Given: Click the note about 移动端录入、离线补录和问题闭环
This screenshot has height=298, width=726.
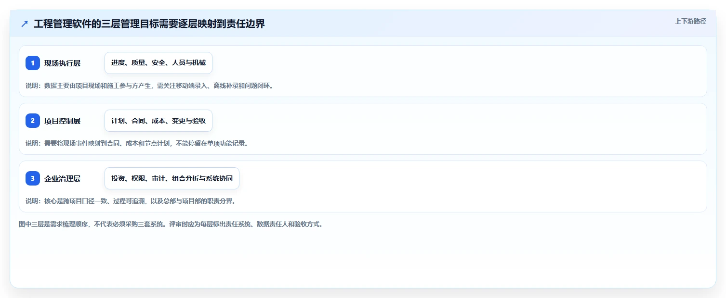Looking at the screenshot, I should tap(150, 86).
